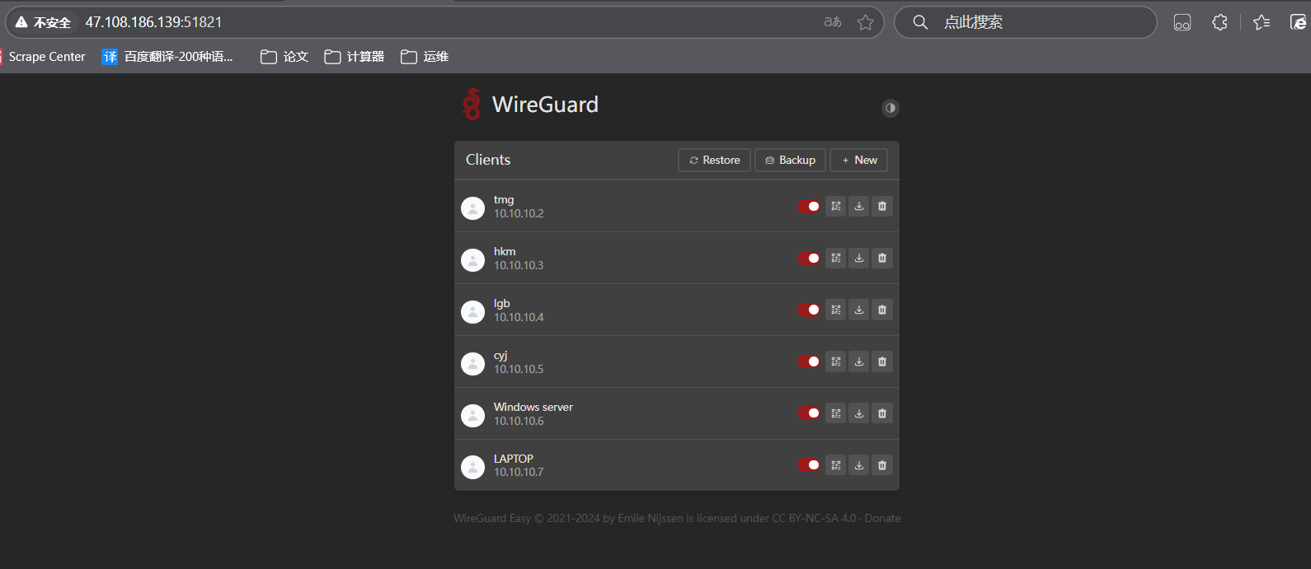Open the CC BY-NC-SA 4.0 license link
Screen dimensions: 1311x569
coord(814,519)
